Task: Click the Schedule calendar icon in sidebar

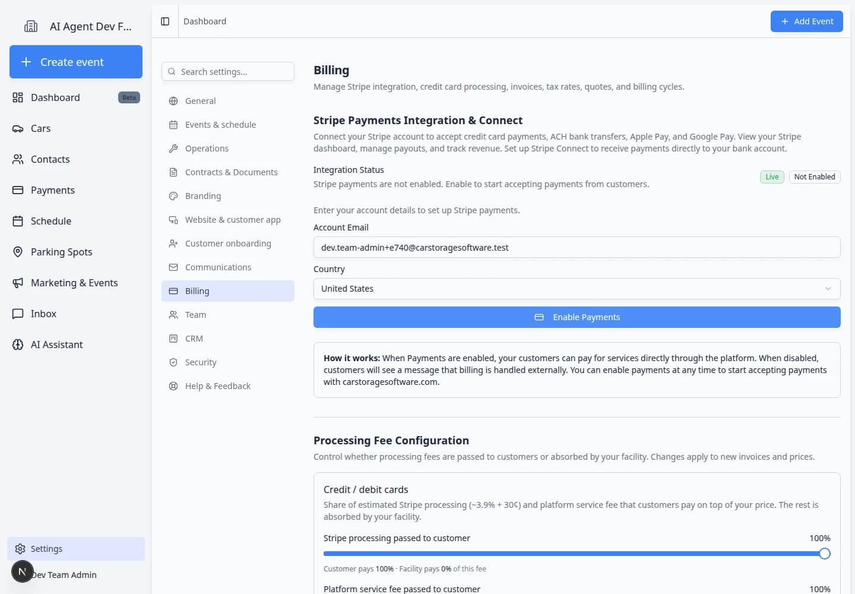Action: point(18,221)
